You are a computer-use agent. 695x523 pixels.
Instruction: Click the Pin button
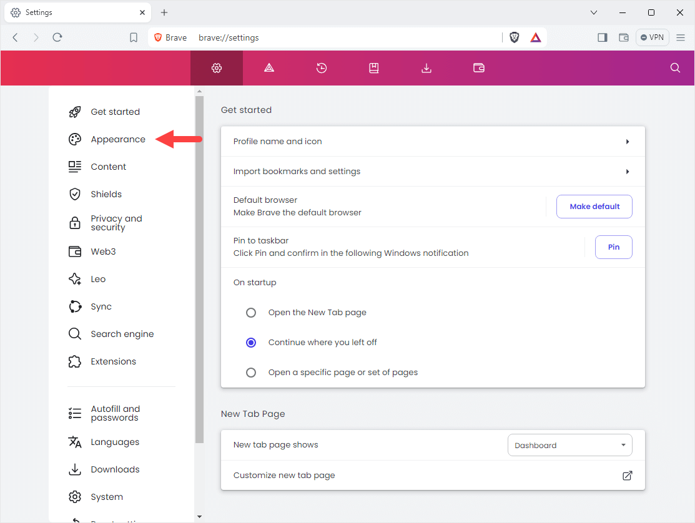pyautogui.click(x=613, y=247)
